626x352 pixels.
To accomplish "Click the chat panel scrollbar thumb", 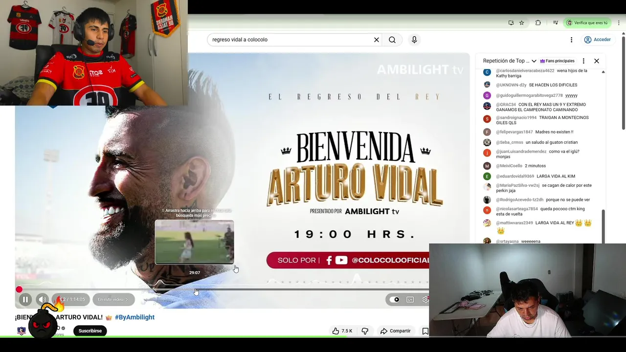I will coord(603,226).
